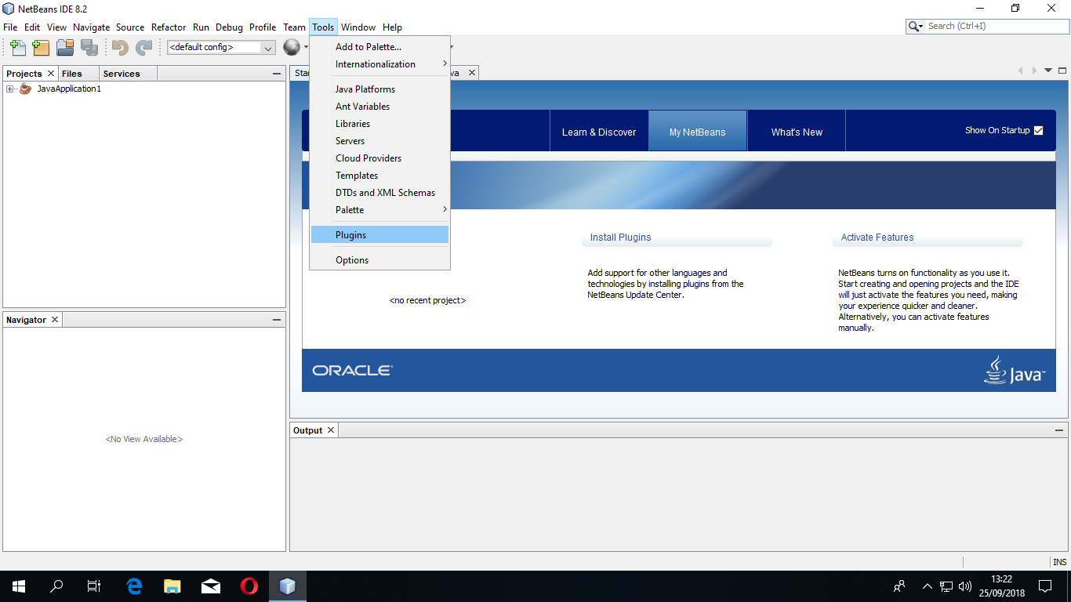This screenshot has width=1071, height=602.
Task: Choose Templates from the Tools menu
Action: (379, 176)
